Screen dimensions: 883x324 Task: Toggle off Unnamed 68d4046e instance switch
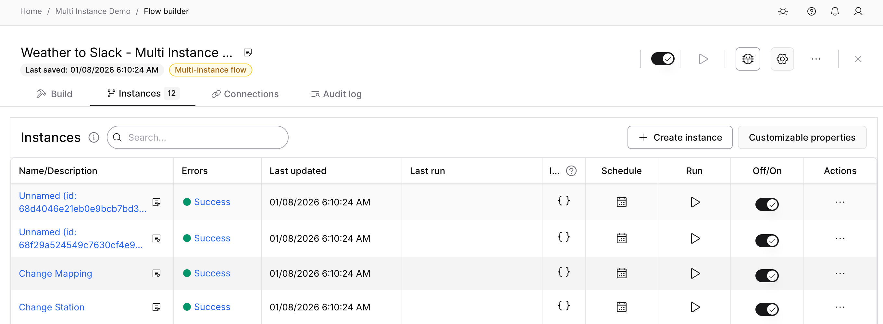coord(766,204)
